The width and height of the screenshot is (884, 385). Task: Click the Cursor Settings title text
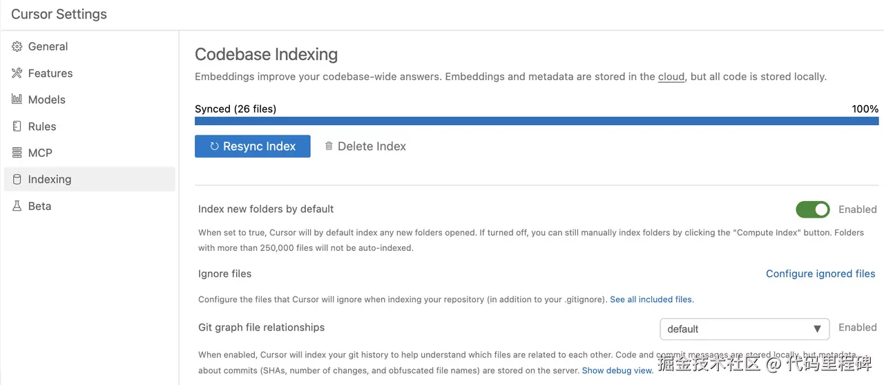point(59,14)
